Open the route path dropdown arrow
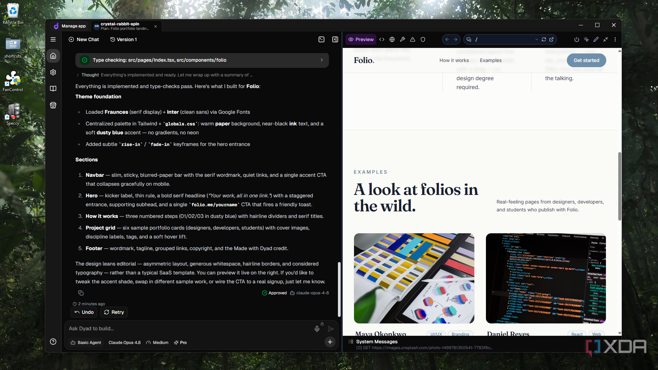Screen dimensions: 658x370 click(537, 39)
